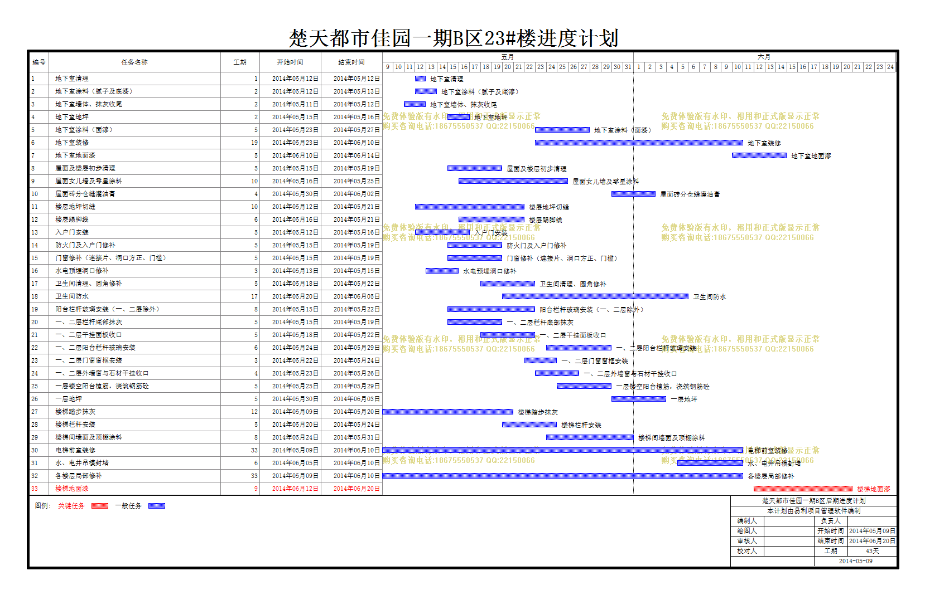The width and height of the screenshot is (925, 595).
Task: Select the Gantt bar for 屋面女儿墙及零星涂料
Action: [x=513, y=181]
